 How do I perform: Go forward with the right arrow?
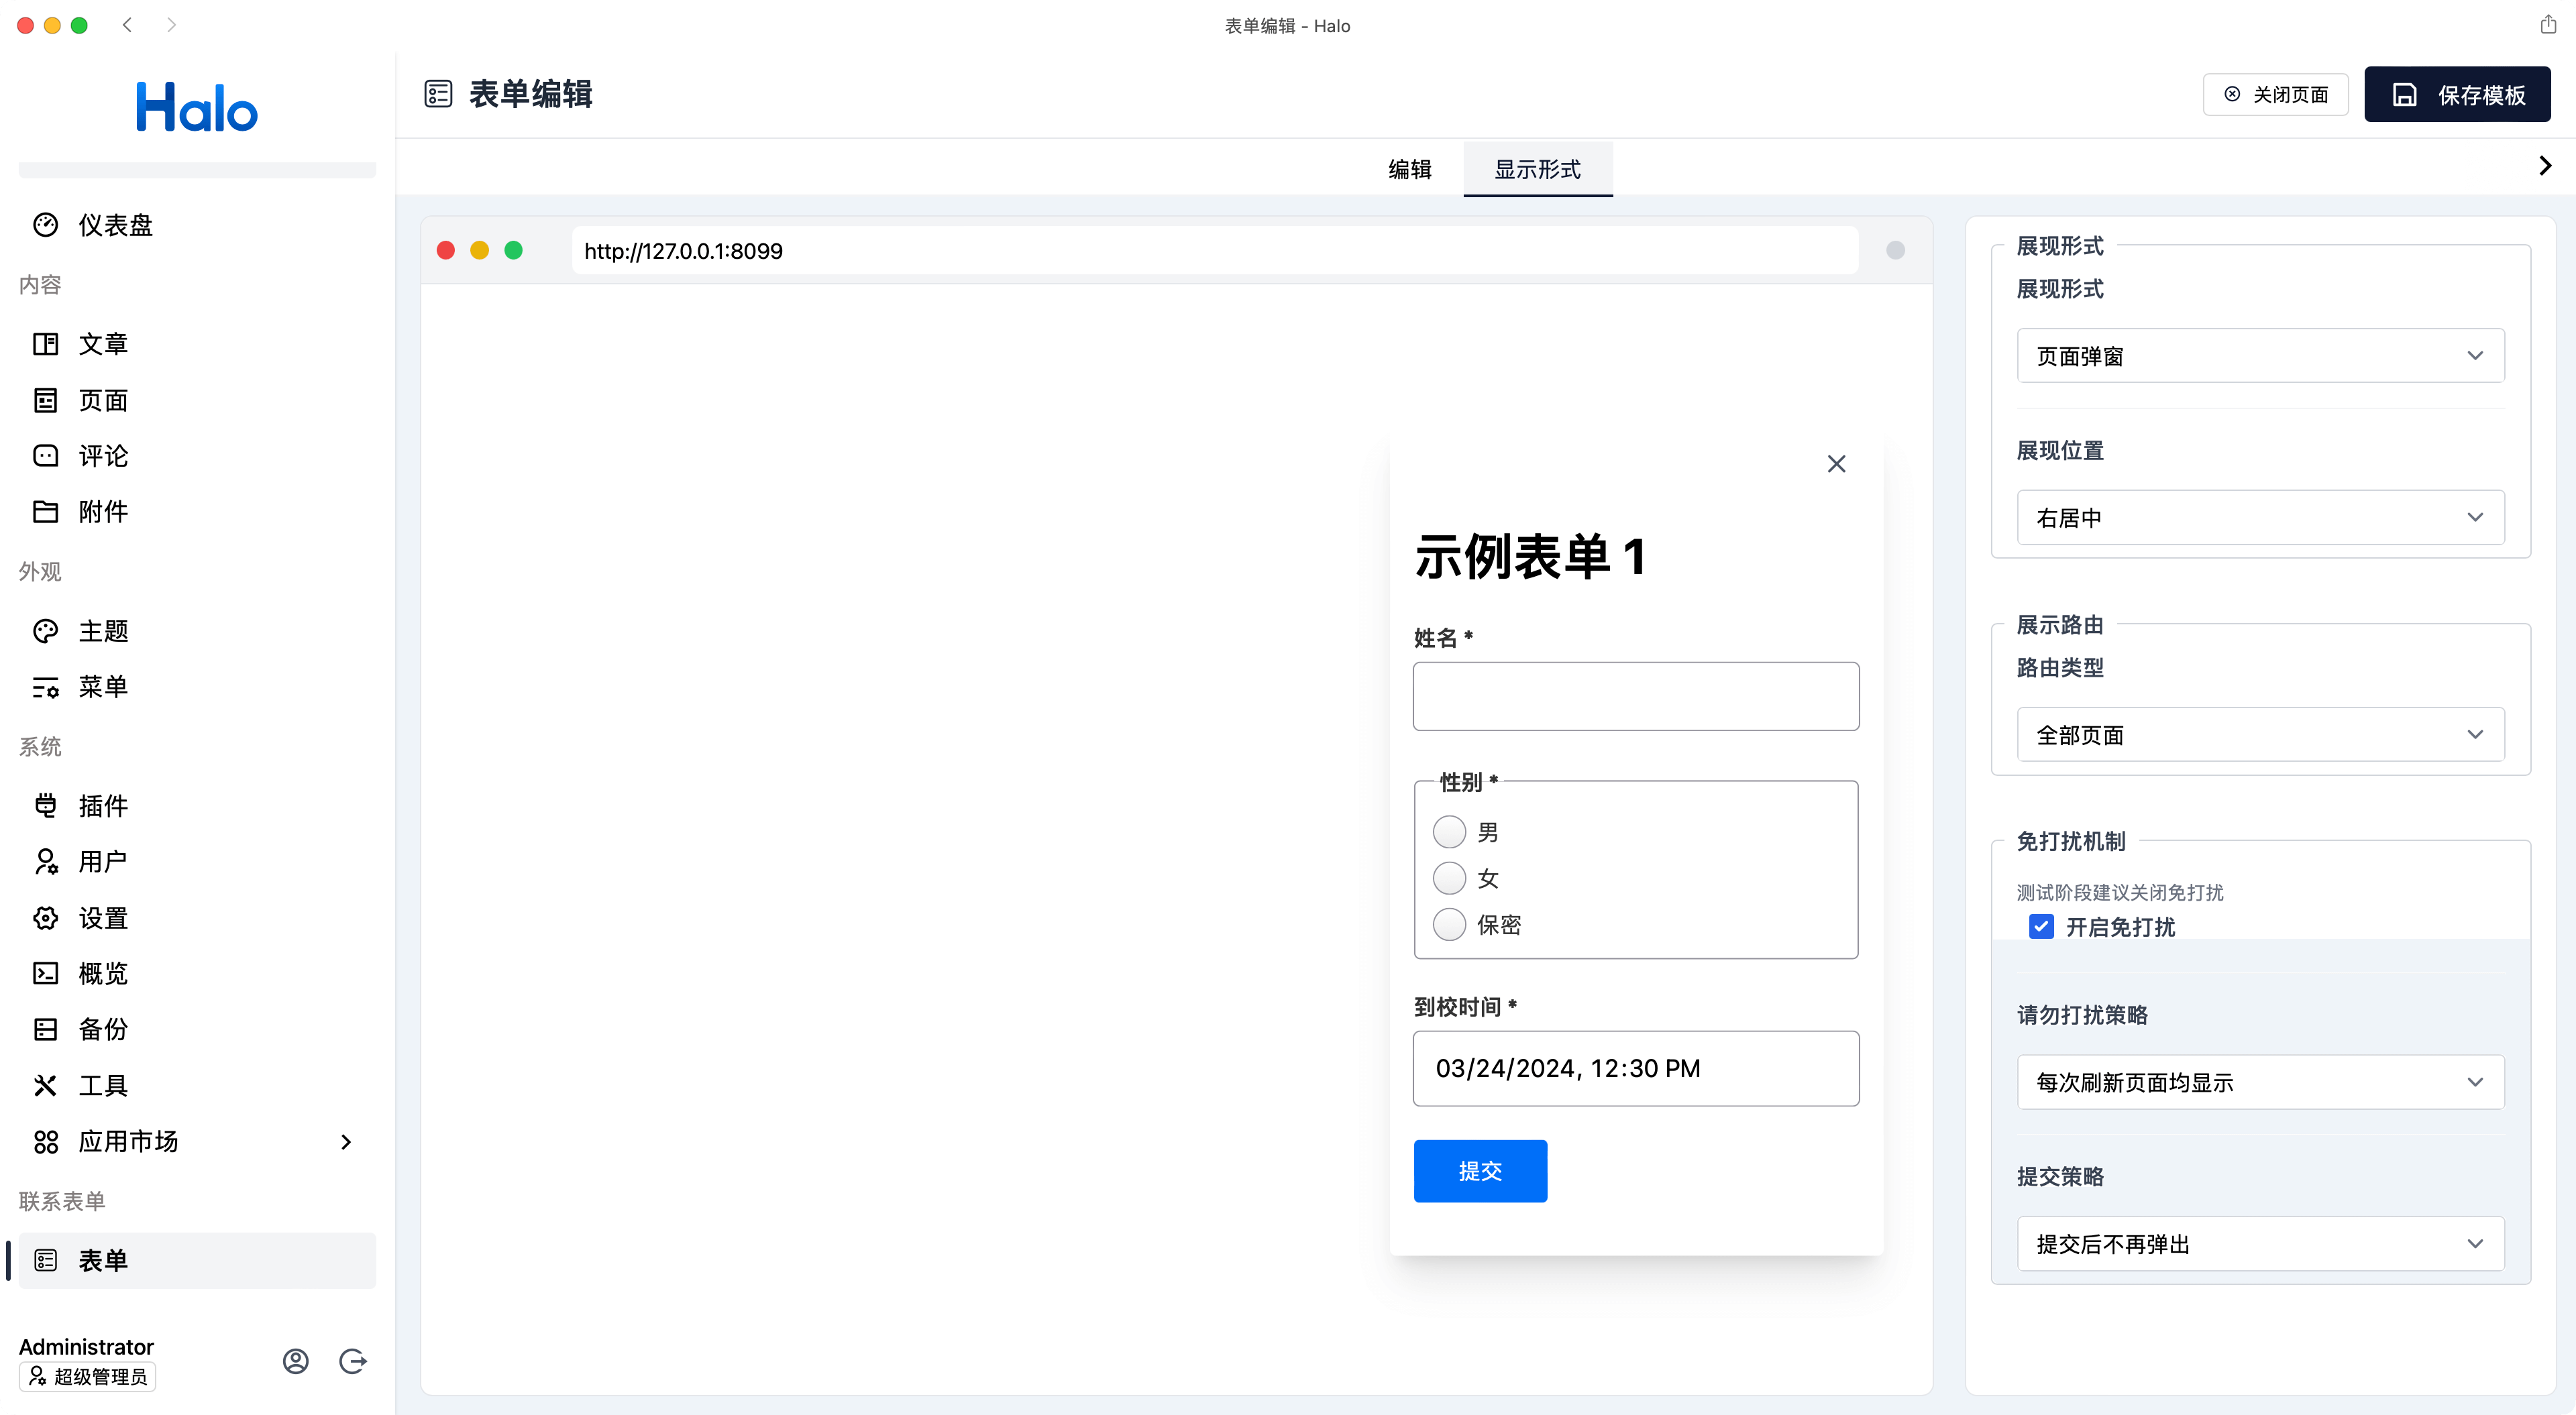(171, 25)
